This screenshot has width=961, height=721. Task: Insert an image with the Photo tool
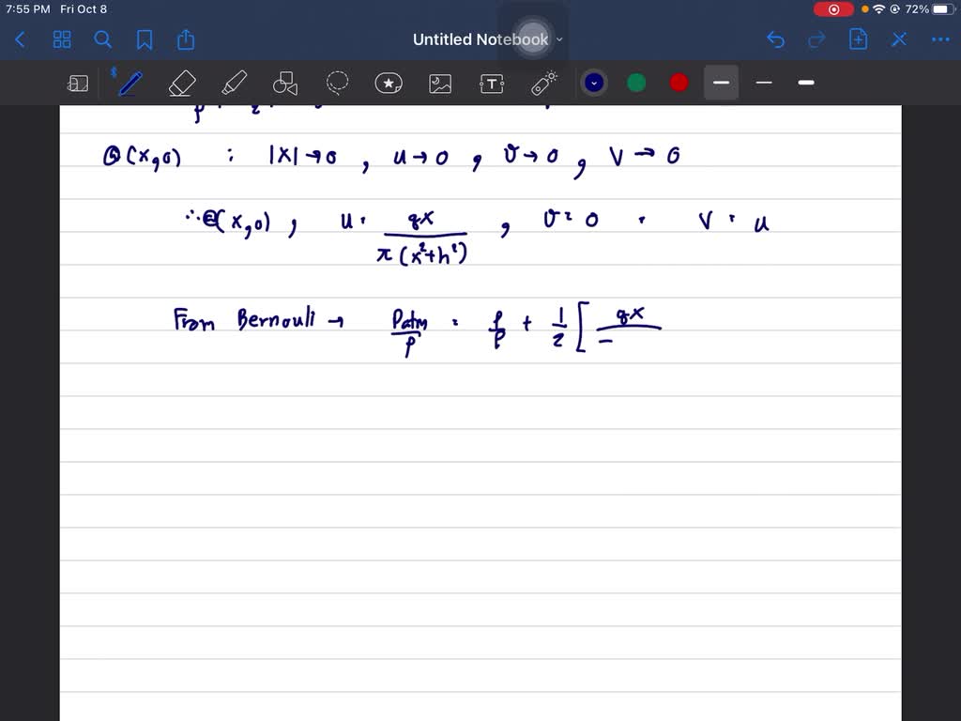[439, 83]
